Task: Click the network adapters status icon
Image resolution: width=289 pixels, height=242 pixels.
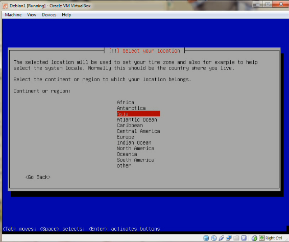Action: [x=229, y=238]
